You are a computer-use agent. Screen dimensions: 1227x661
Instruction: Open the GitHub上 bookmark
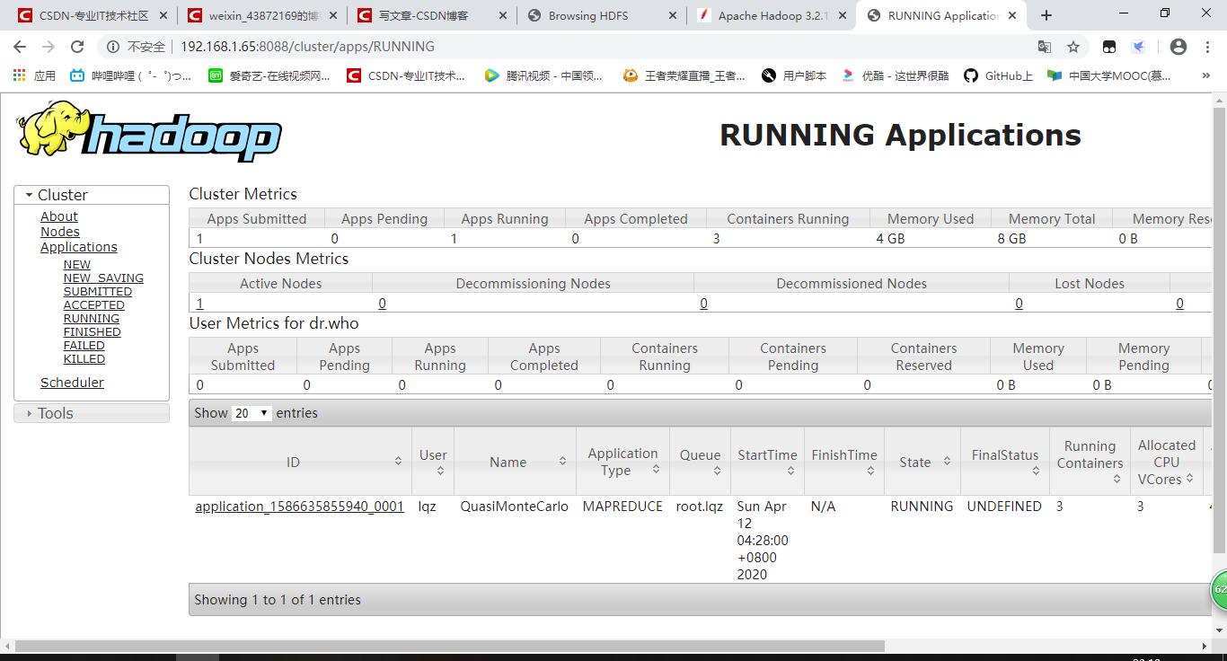coord(998,76)
